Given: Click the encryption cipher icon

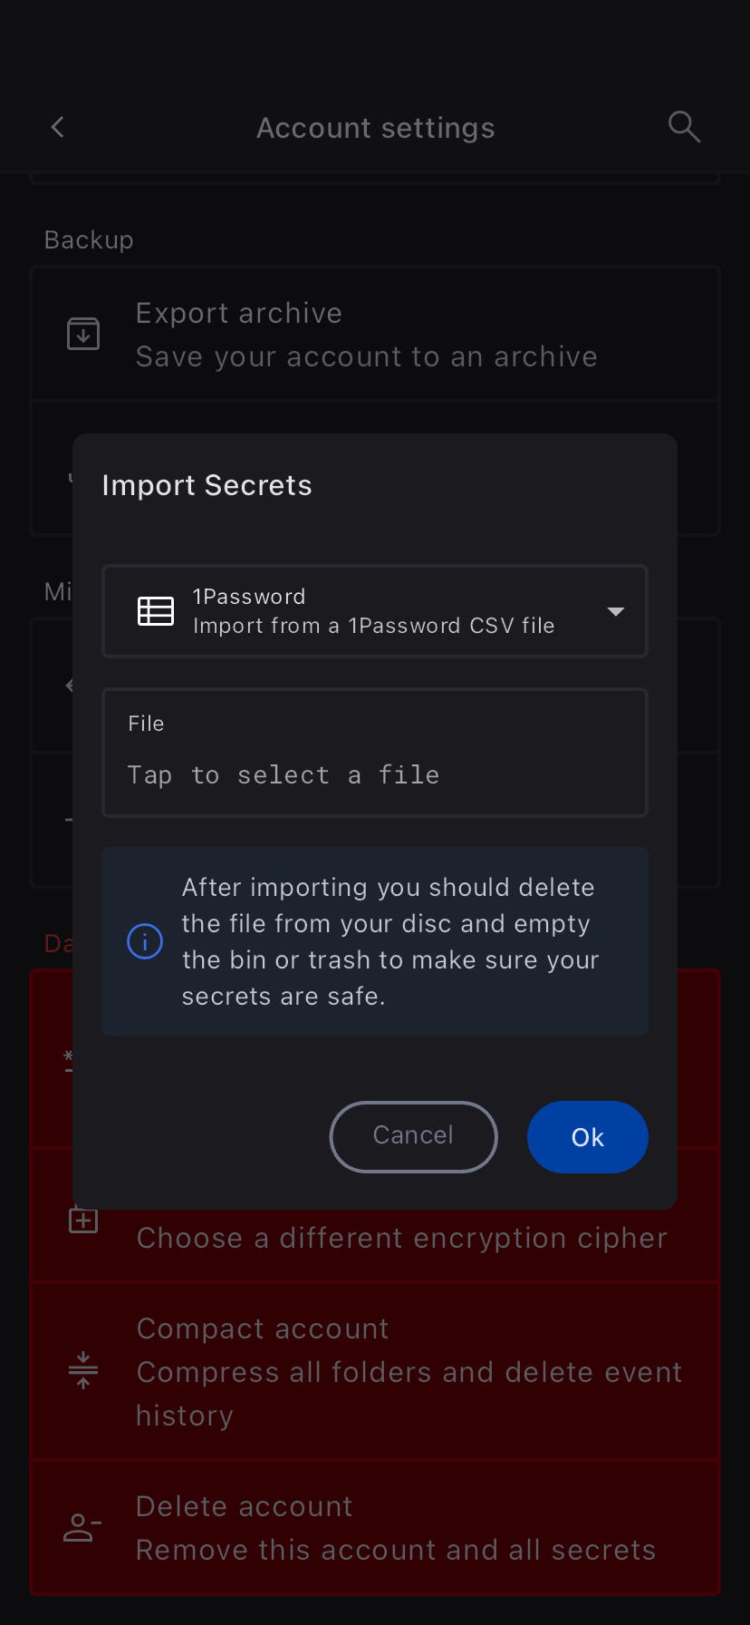Looking at the screenshot, I should pyautogui.click(x=83, y=1221).
